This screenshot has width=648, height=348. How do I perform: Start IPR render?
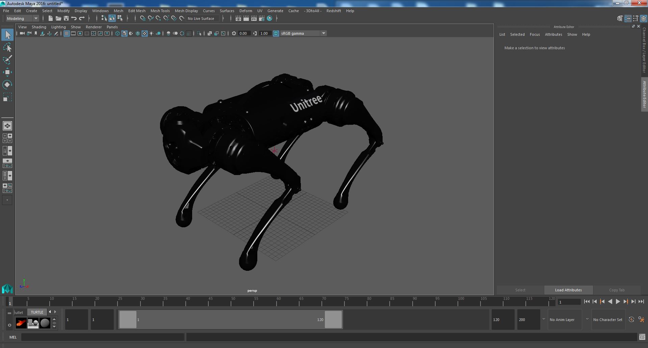(x=254, y=18)
